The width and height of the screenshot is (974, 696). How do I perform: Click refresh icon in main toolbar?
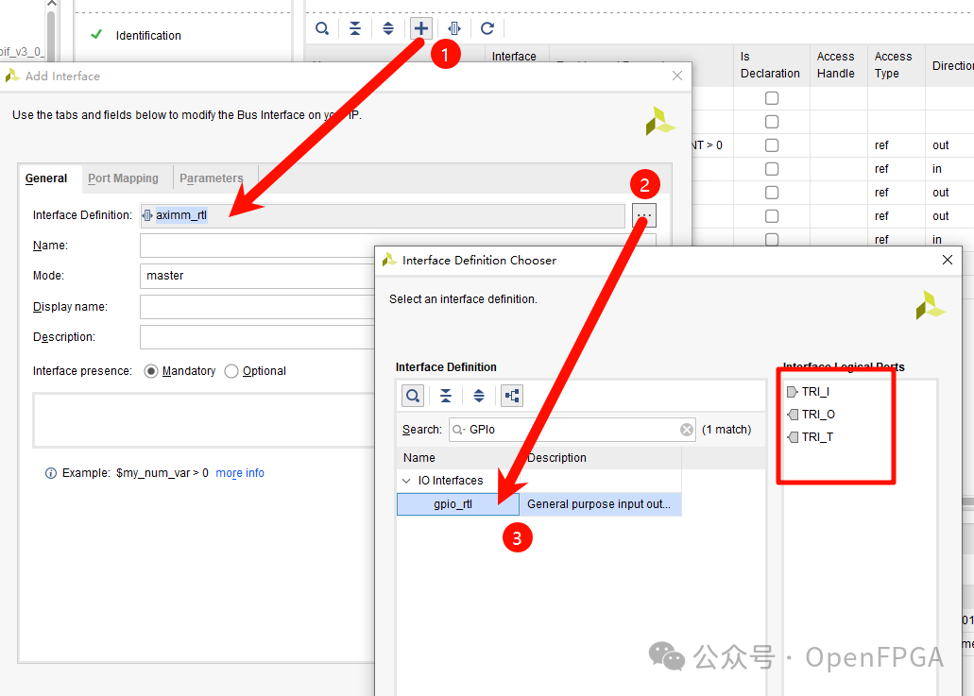tap(487, 28)
